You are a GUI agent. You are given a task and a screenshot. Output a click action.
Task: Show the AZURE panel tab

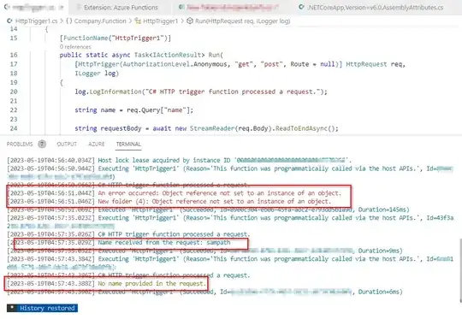(97, 144)
